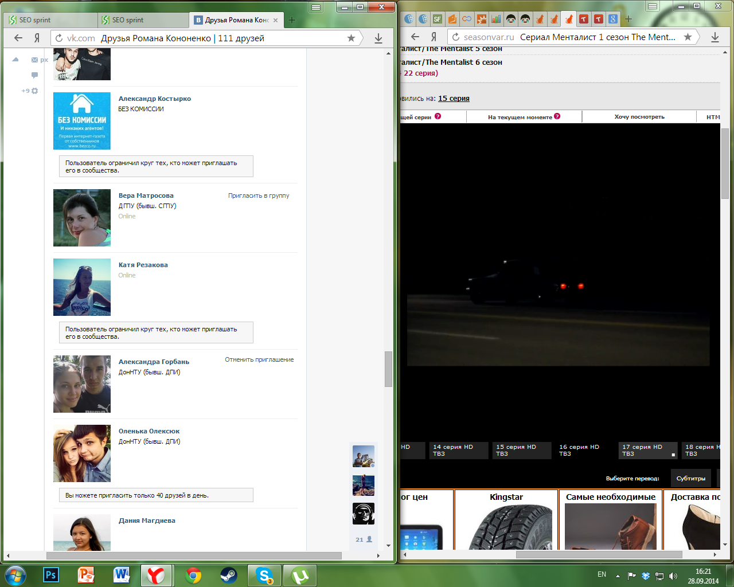Viewport: 734px width, 587px height.
Task: Open the VK messages envelope icon
Action: 35,60
